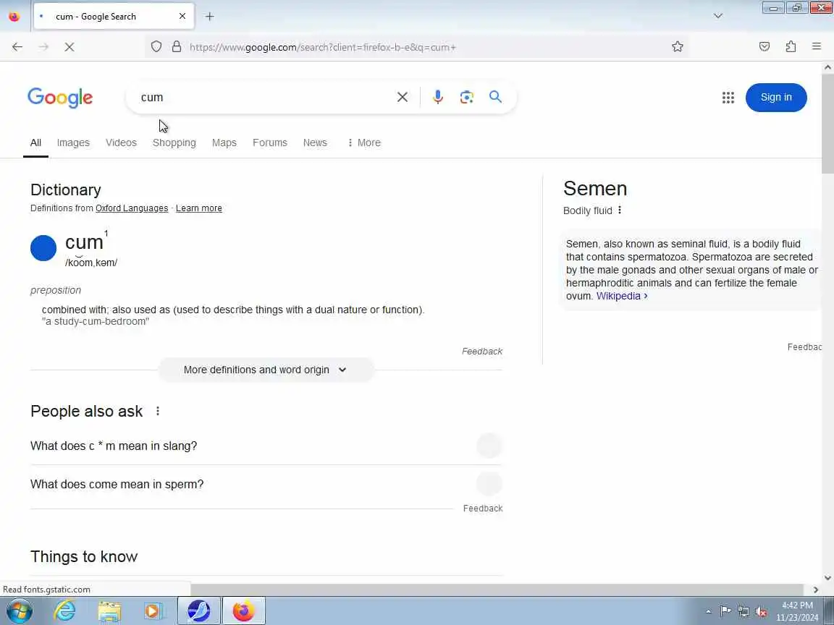Expand 'What does c * m mean in slang?'
This screenshot has height=625, width=834.
(266, 446)
